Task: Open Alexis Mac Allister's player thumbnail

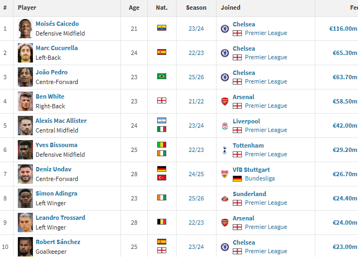Action: click(25, 126)
